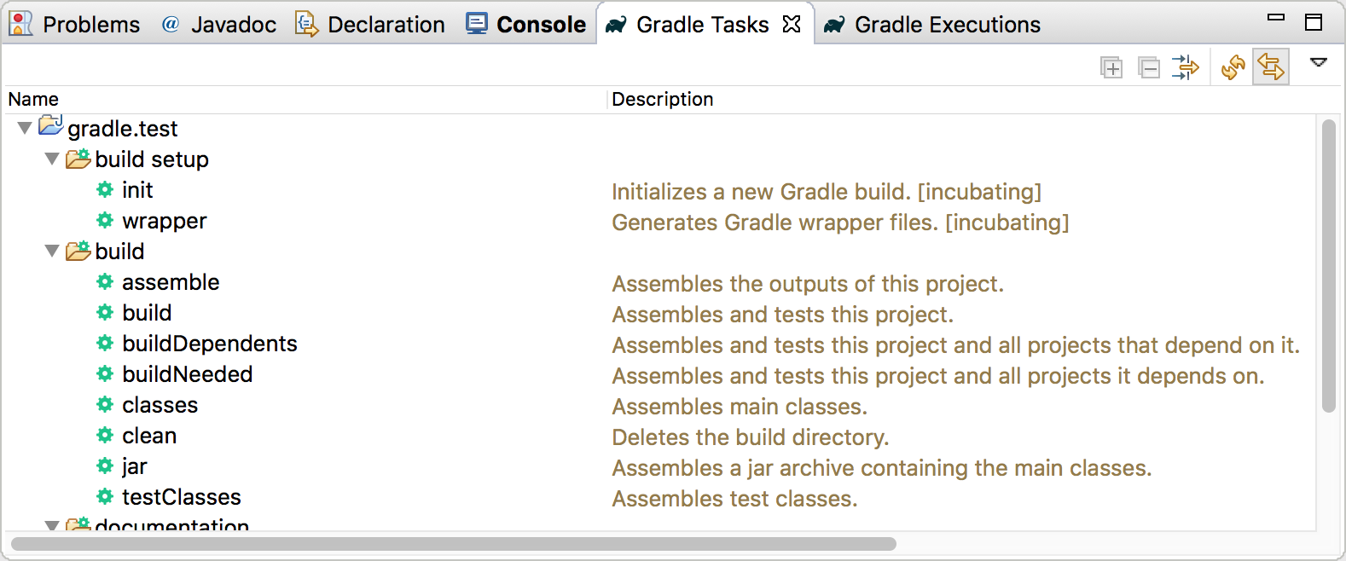Refresh the Gradle tasks view
Screen dimensions: 1346x561
click(1234, 67)
